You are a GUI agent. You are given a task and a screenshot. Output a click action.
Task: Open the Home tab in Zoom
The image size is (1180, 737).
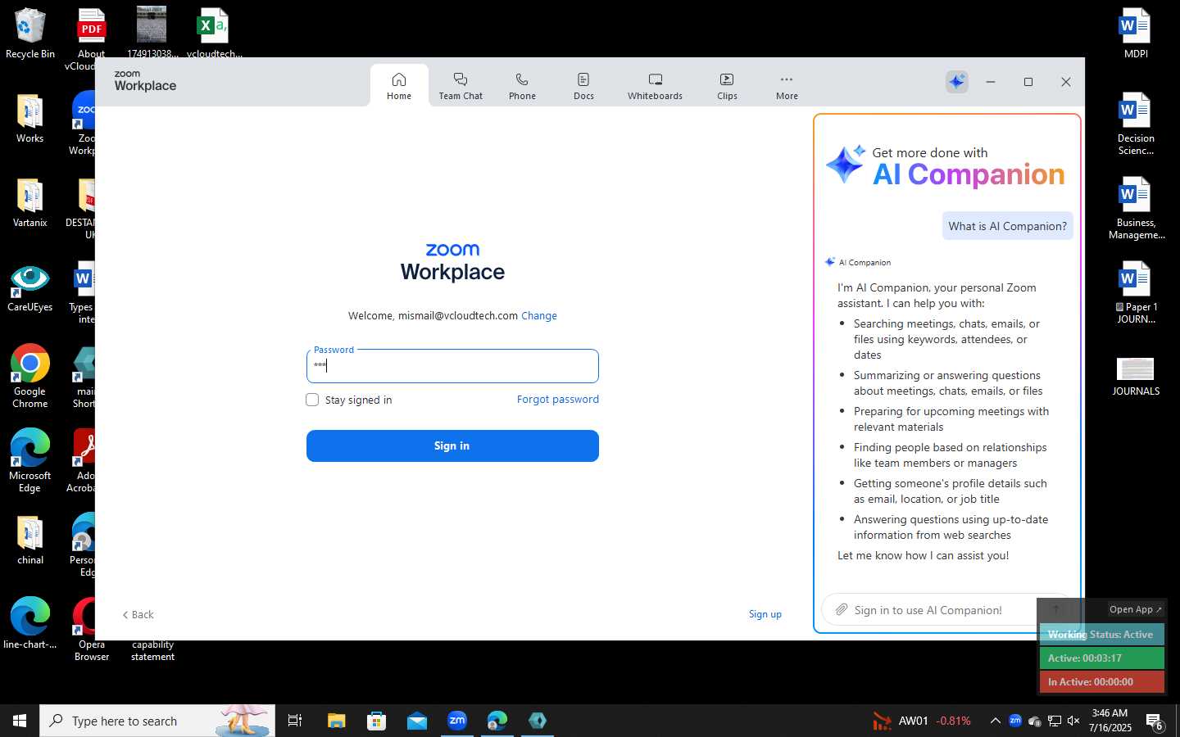(x=399, y=86)
